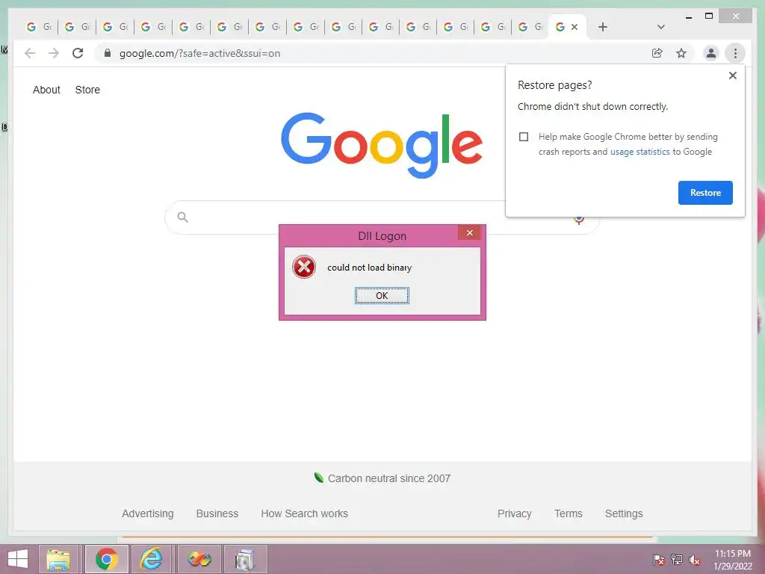Click OK in the Dll Logon dialog
Image resolution: width=765 pixels, height=574 pixels.
point(382,295)
